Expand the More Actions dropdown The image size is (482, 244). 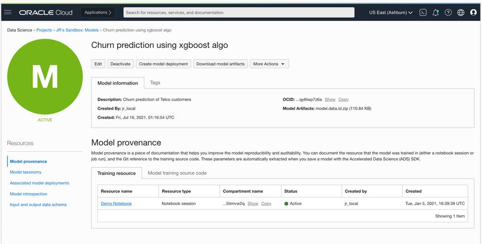(269, 64)
